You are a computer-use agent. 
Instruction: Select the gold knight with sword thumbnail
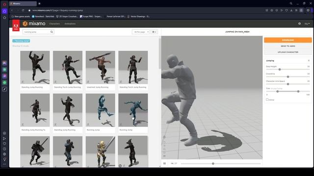(x=100, y=152)
